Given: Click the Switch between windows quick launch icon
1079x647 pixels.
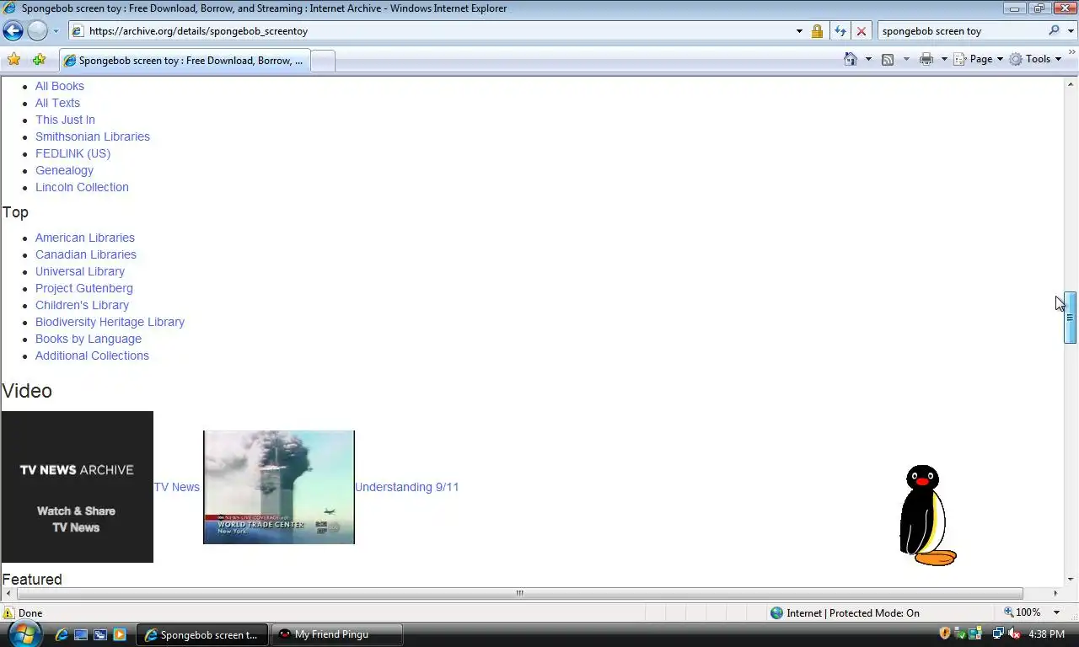Looking at the screenshot, I should [99, 634].
